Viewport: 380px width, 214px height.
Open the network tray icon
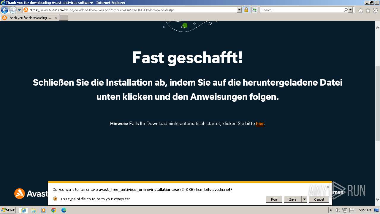click(x=345, y=210)
